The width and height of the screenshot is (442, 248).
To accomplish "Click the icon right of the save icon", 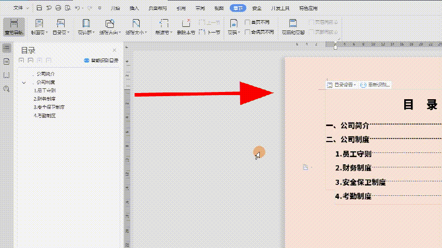I will pos(49,8).
